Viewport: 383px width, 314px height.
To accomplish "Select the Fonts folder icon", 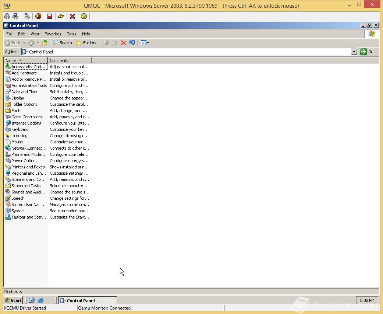I will click(8, 111).
